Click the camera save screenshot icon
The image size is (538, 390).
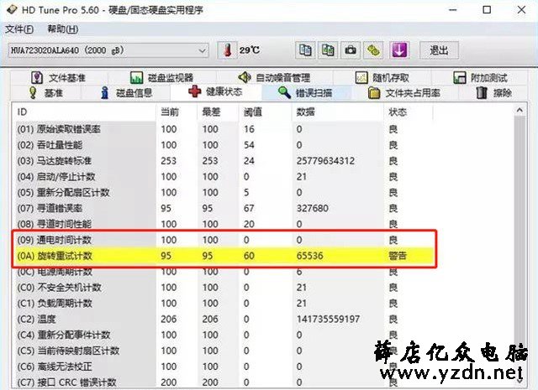click(351, 50)
